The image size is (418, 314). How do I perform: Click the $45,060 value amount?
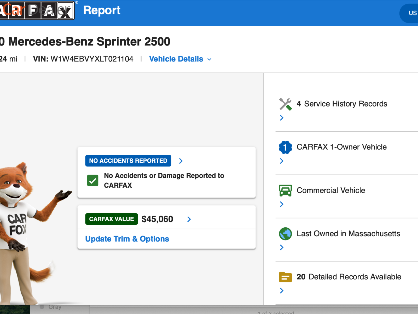157,219
